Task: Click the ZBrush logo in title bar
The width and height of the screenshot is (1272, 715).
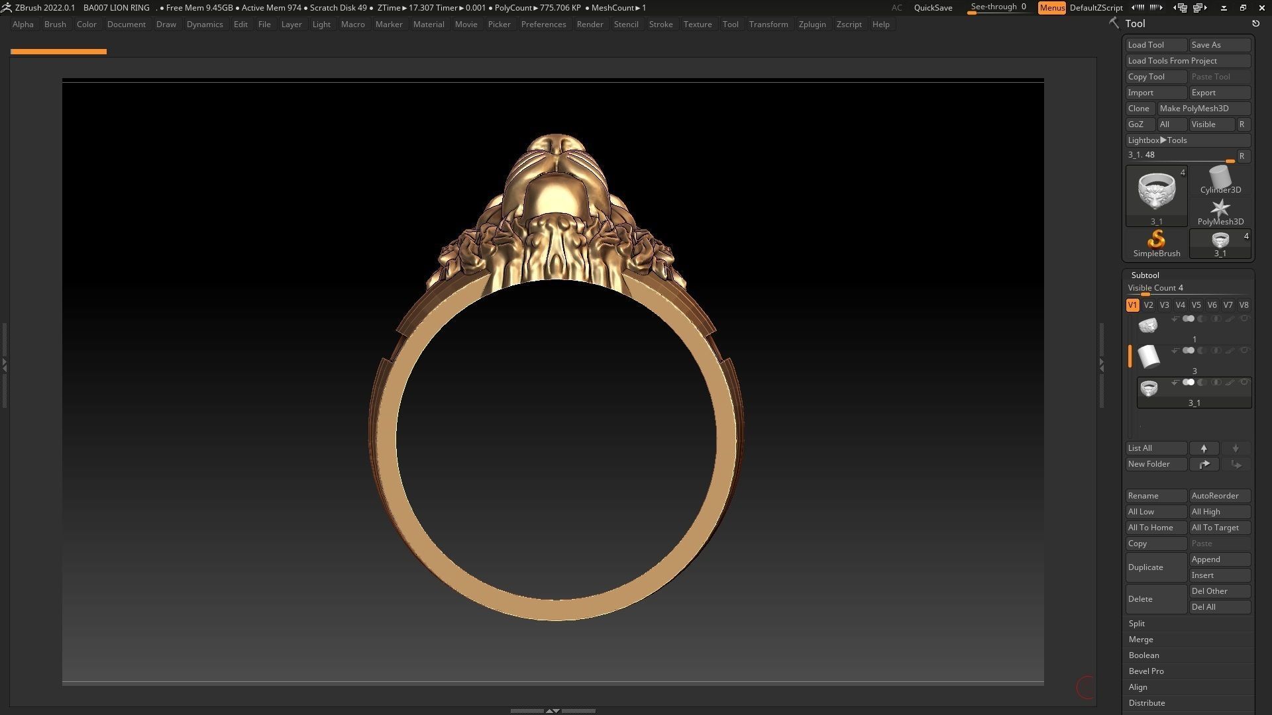Action: 6,7
